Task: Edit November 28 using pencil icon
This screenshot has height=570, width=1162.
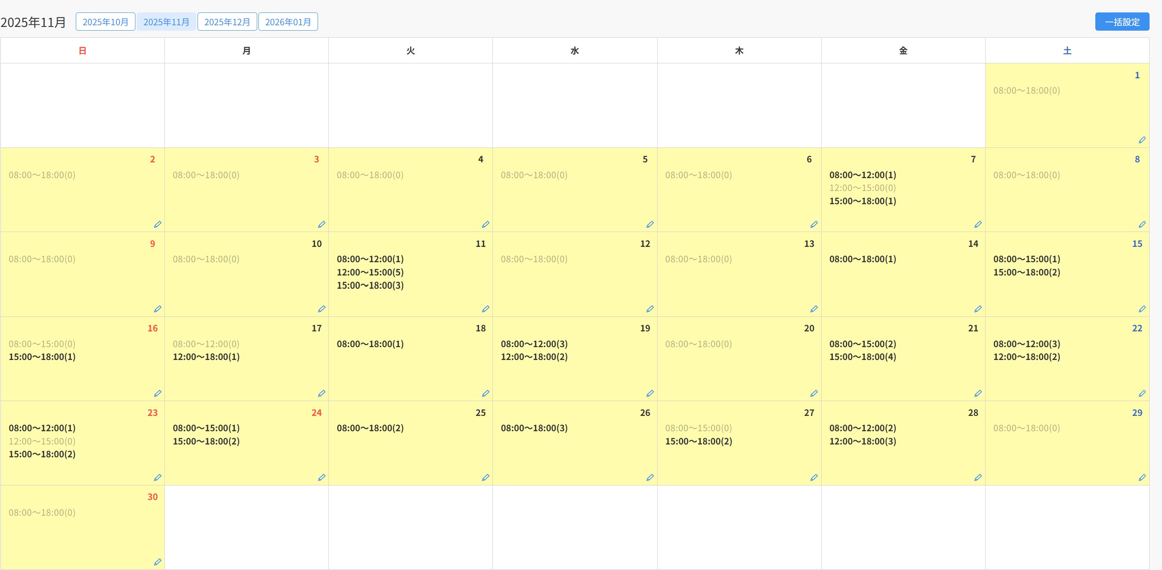Action: click(x=977, y=477)
